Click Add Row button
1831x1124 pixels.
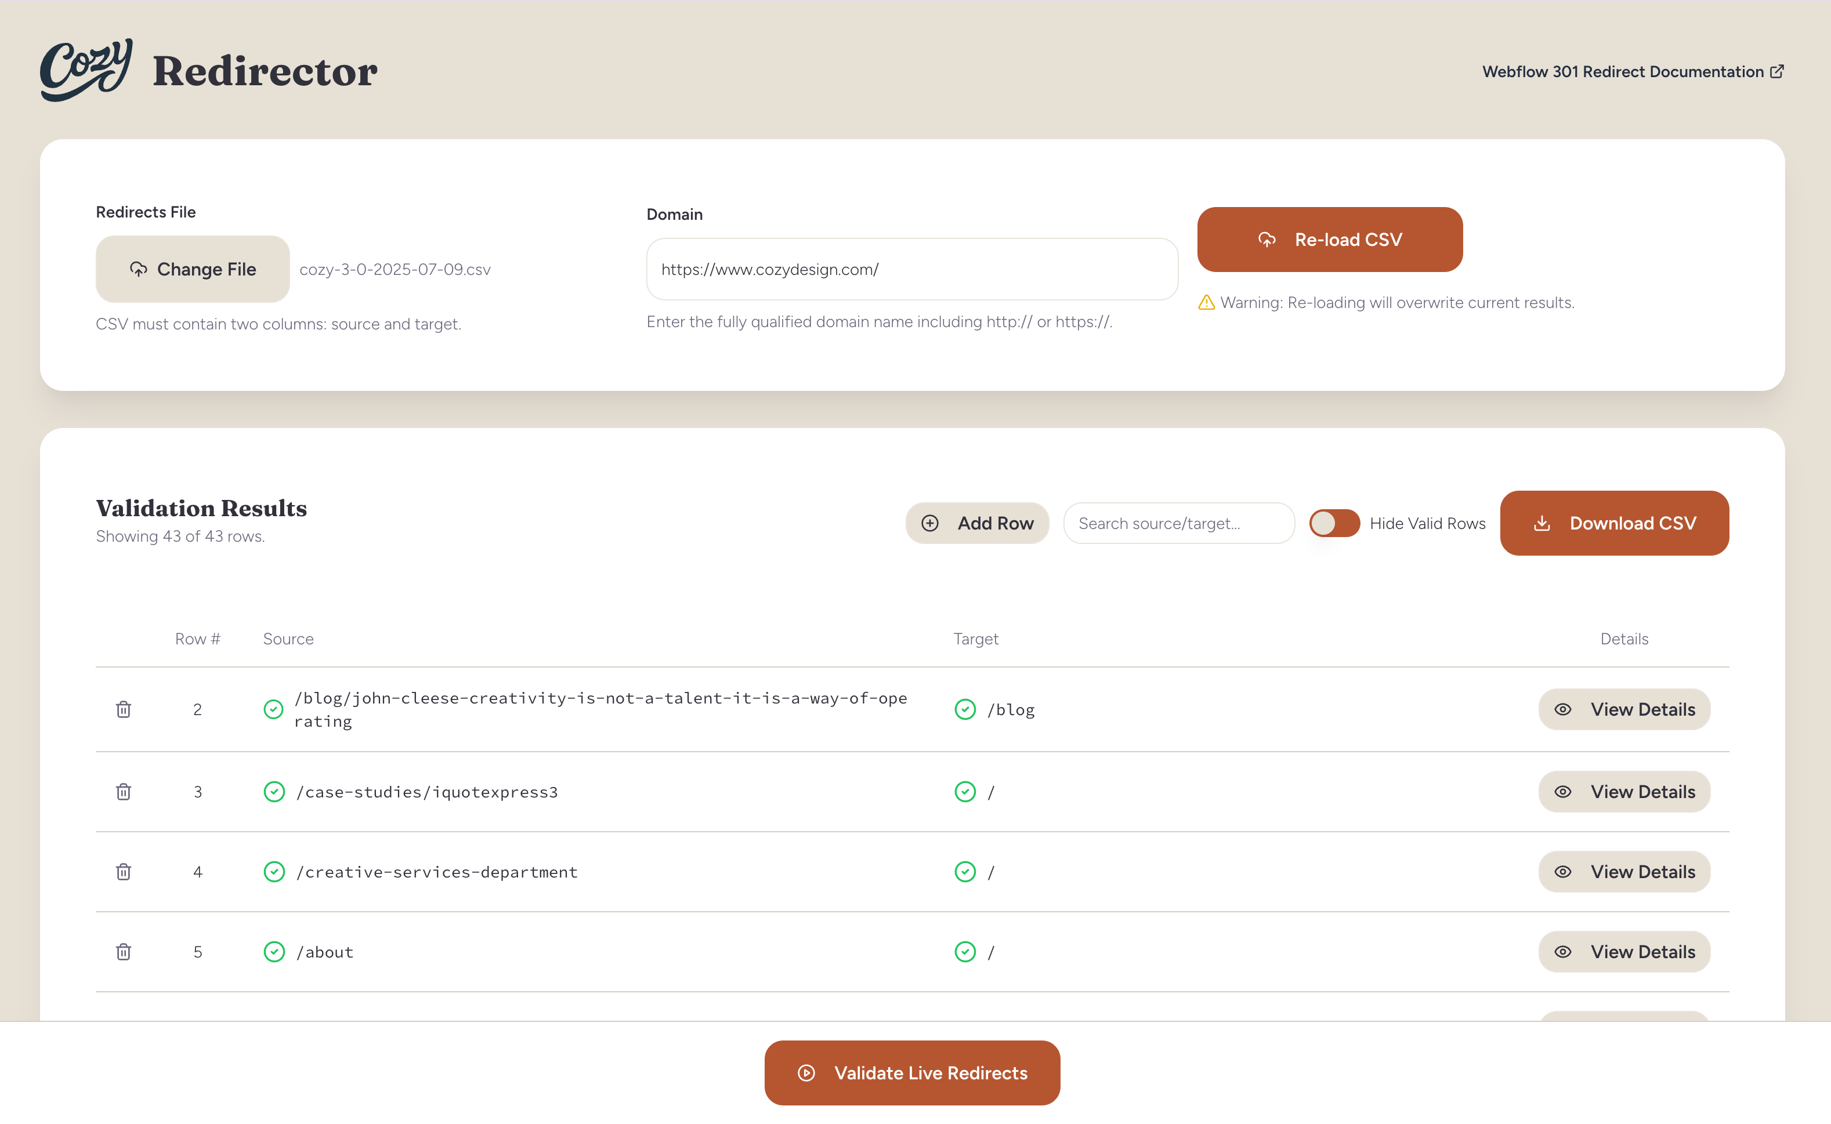pyautogui.click(x=977, y=523)
